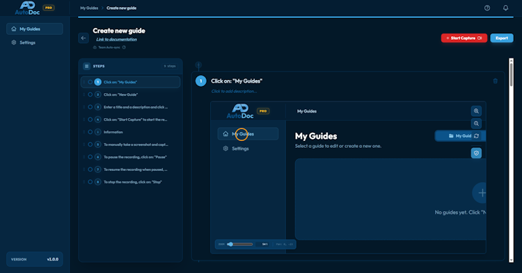
Task: Select 'To resume the recording when paused' step
Action: 131,169
